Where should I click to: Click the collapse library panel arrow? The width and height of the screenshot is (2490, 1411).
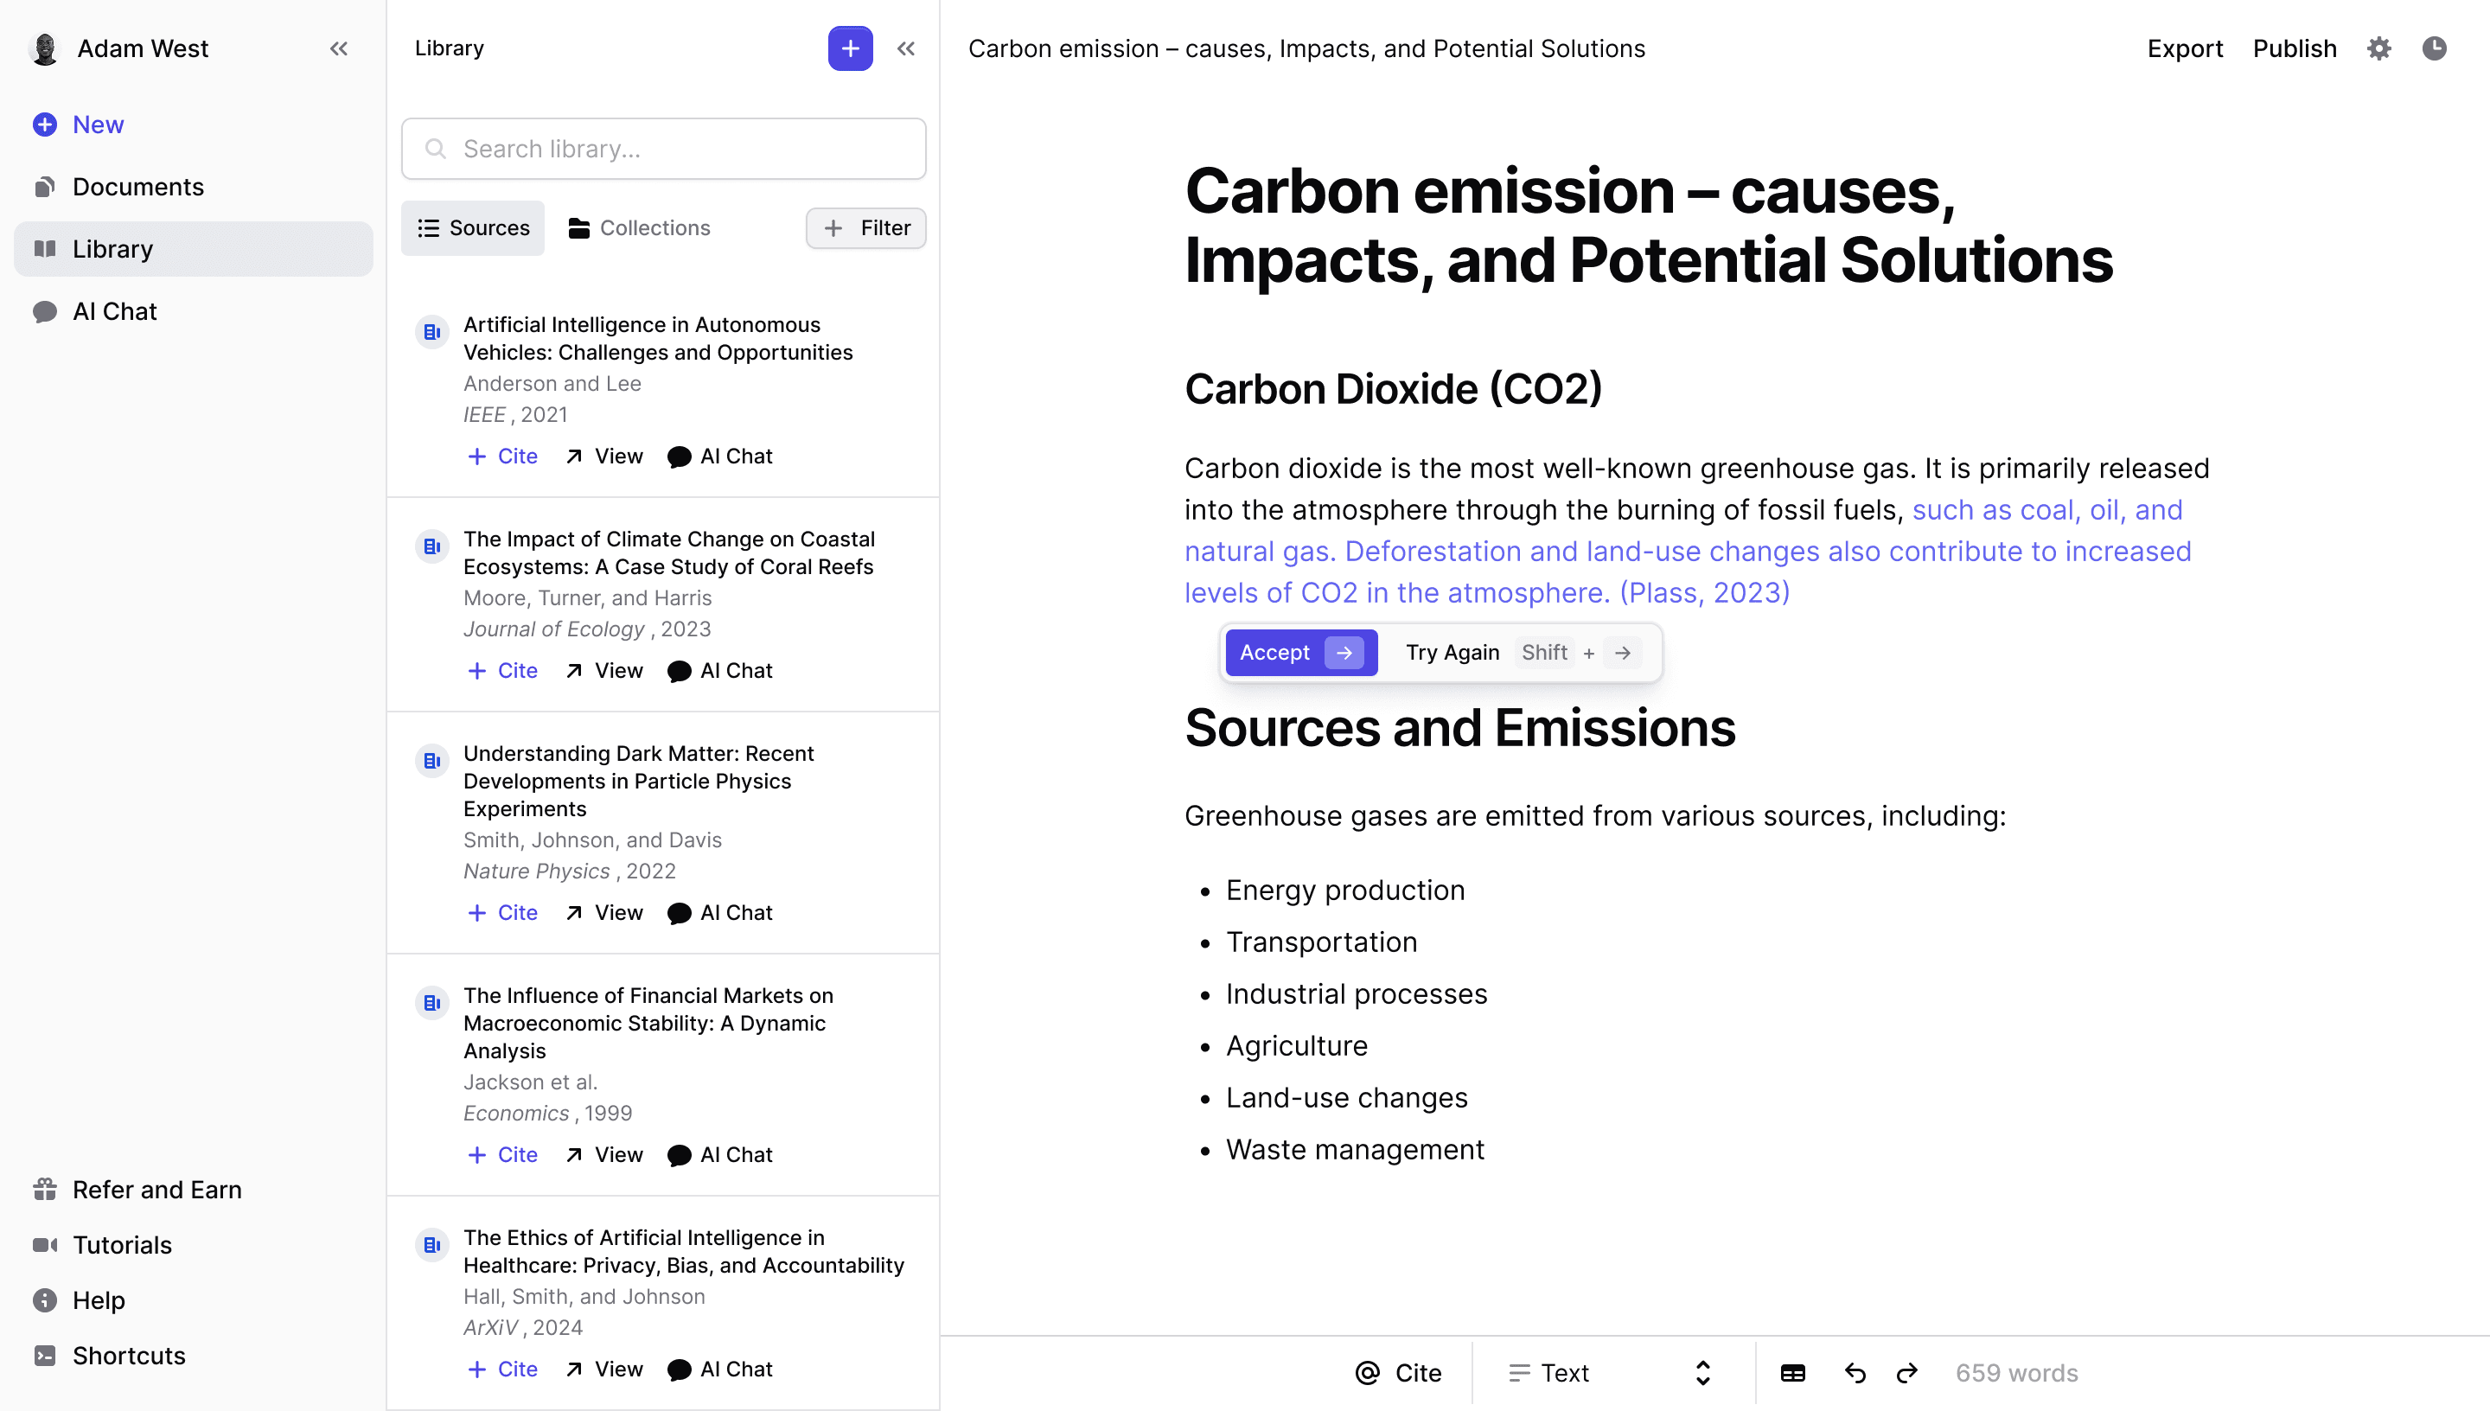pyautogui.click(x=908, y=48)
